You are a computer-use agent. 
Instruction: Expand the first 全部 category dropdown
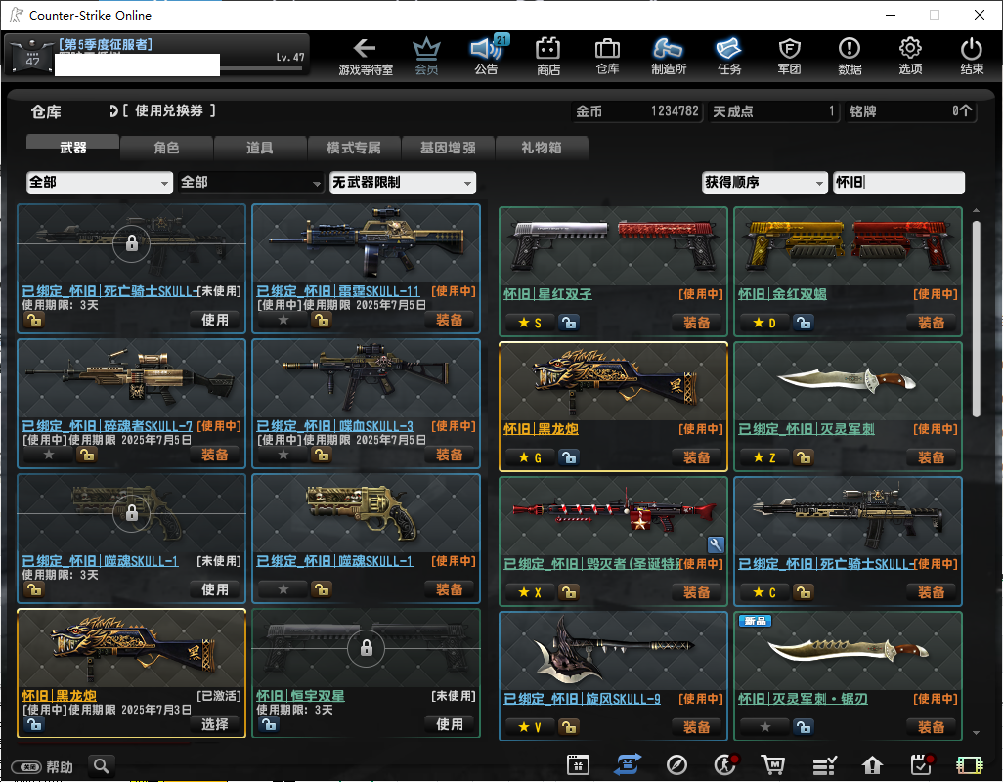pos(100,182)
